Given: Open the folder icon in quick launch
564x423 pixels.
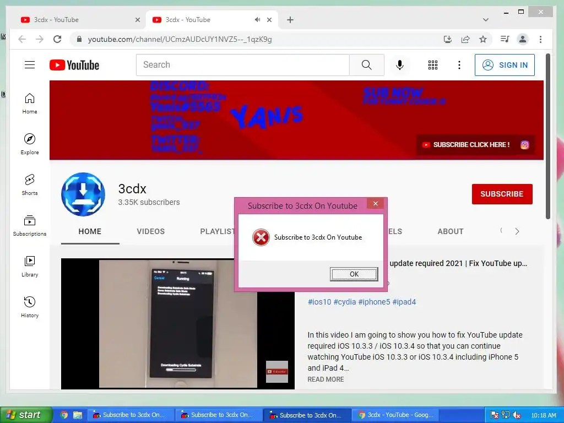Looking at the screenshot, I should pyautogui.click(x=77, y=415).
